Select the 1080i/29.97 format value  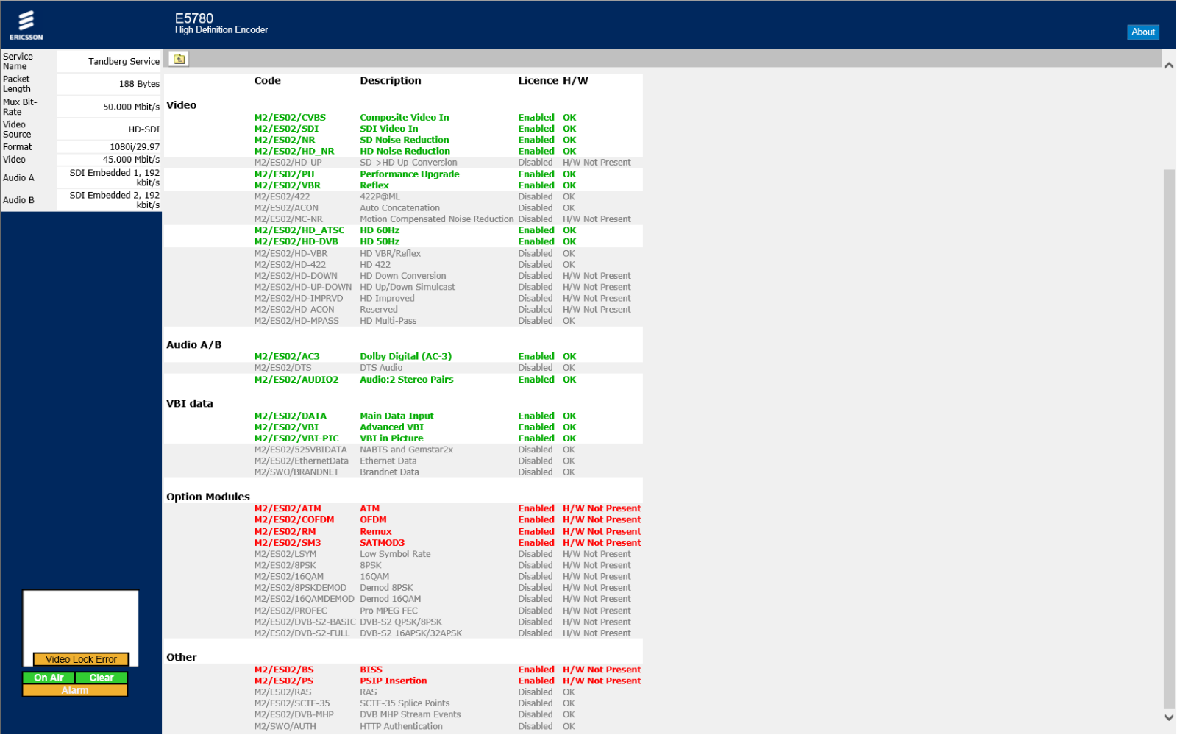coord(135,147)
